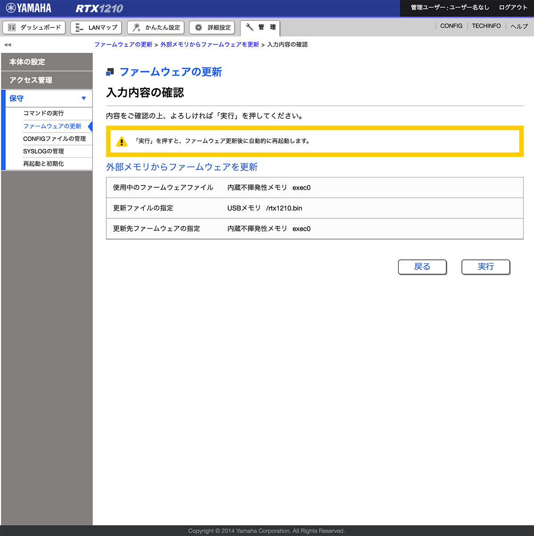Image resolution: width=534 pixels, height=536 pixels.
Task: Click the Yamaha logo in header
Action: [28, 8]
